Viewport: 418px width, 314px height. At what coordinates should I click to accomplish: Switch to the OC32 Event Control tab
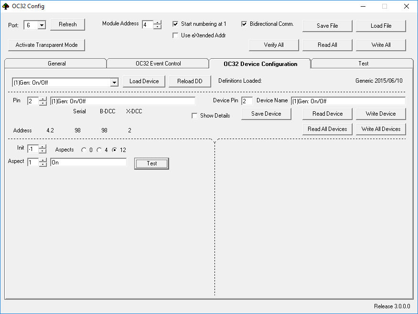(x=158, y=64)
